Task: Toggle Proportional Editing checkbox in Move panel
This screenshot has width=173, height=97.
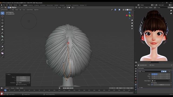Action: point(17,85)
